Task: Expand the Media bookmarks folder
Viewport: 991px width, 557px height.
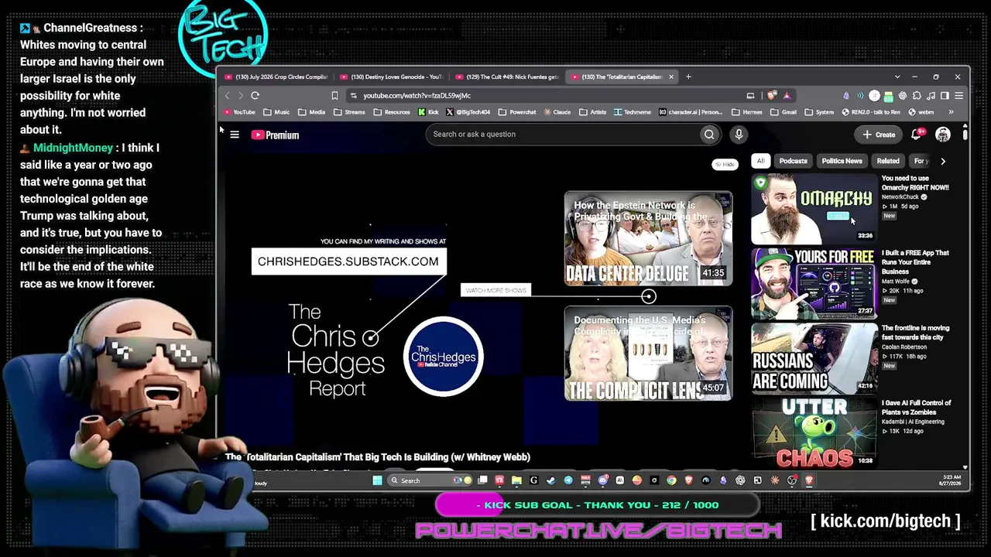Action: click(x=311, y=112)
